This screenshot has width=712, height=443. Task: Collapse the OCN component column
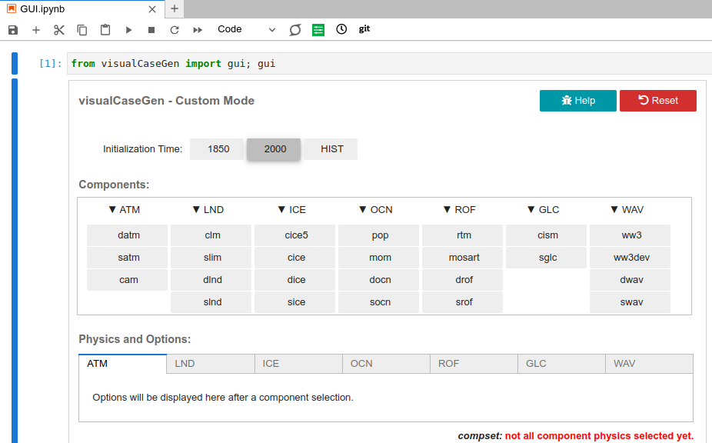(375, 209)
